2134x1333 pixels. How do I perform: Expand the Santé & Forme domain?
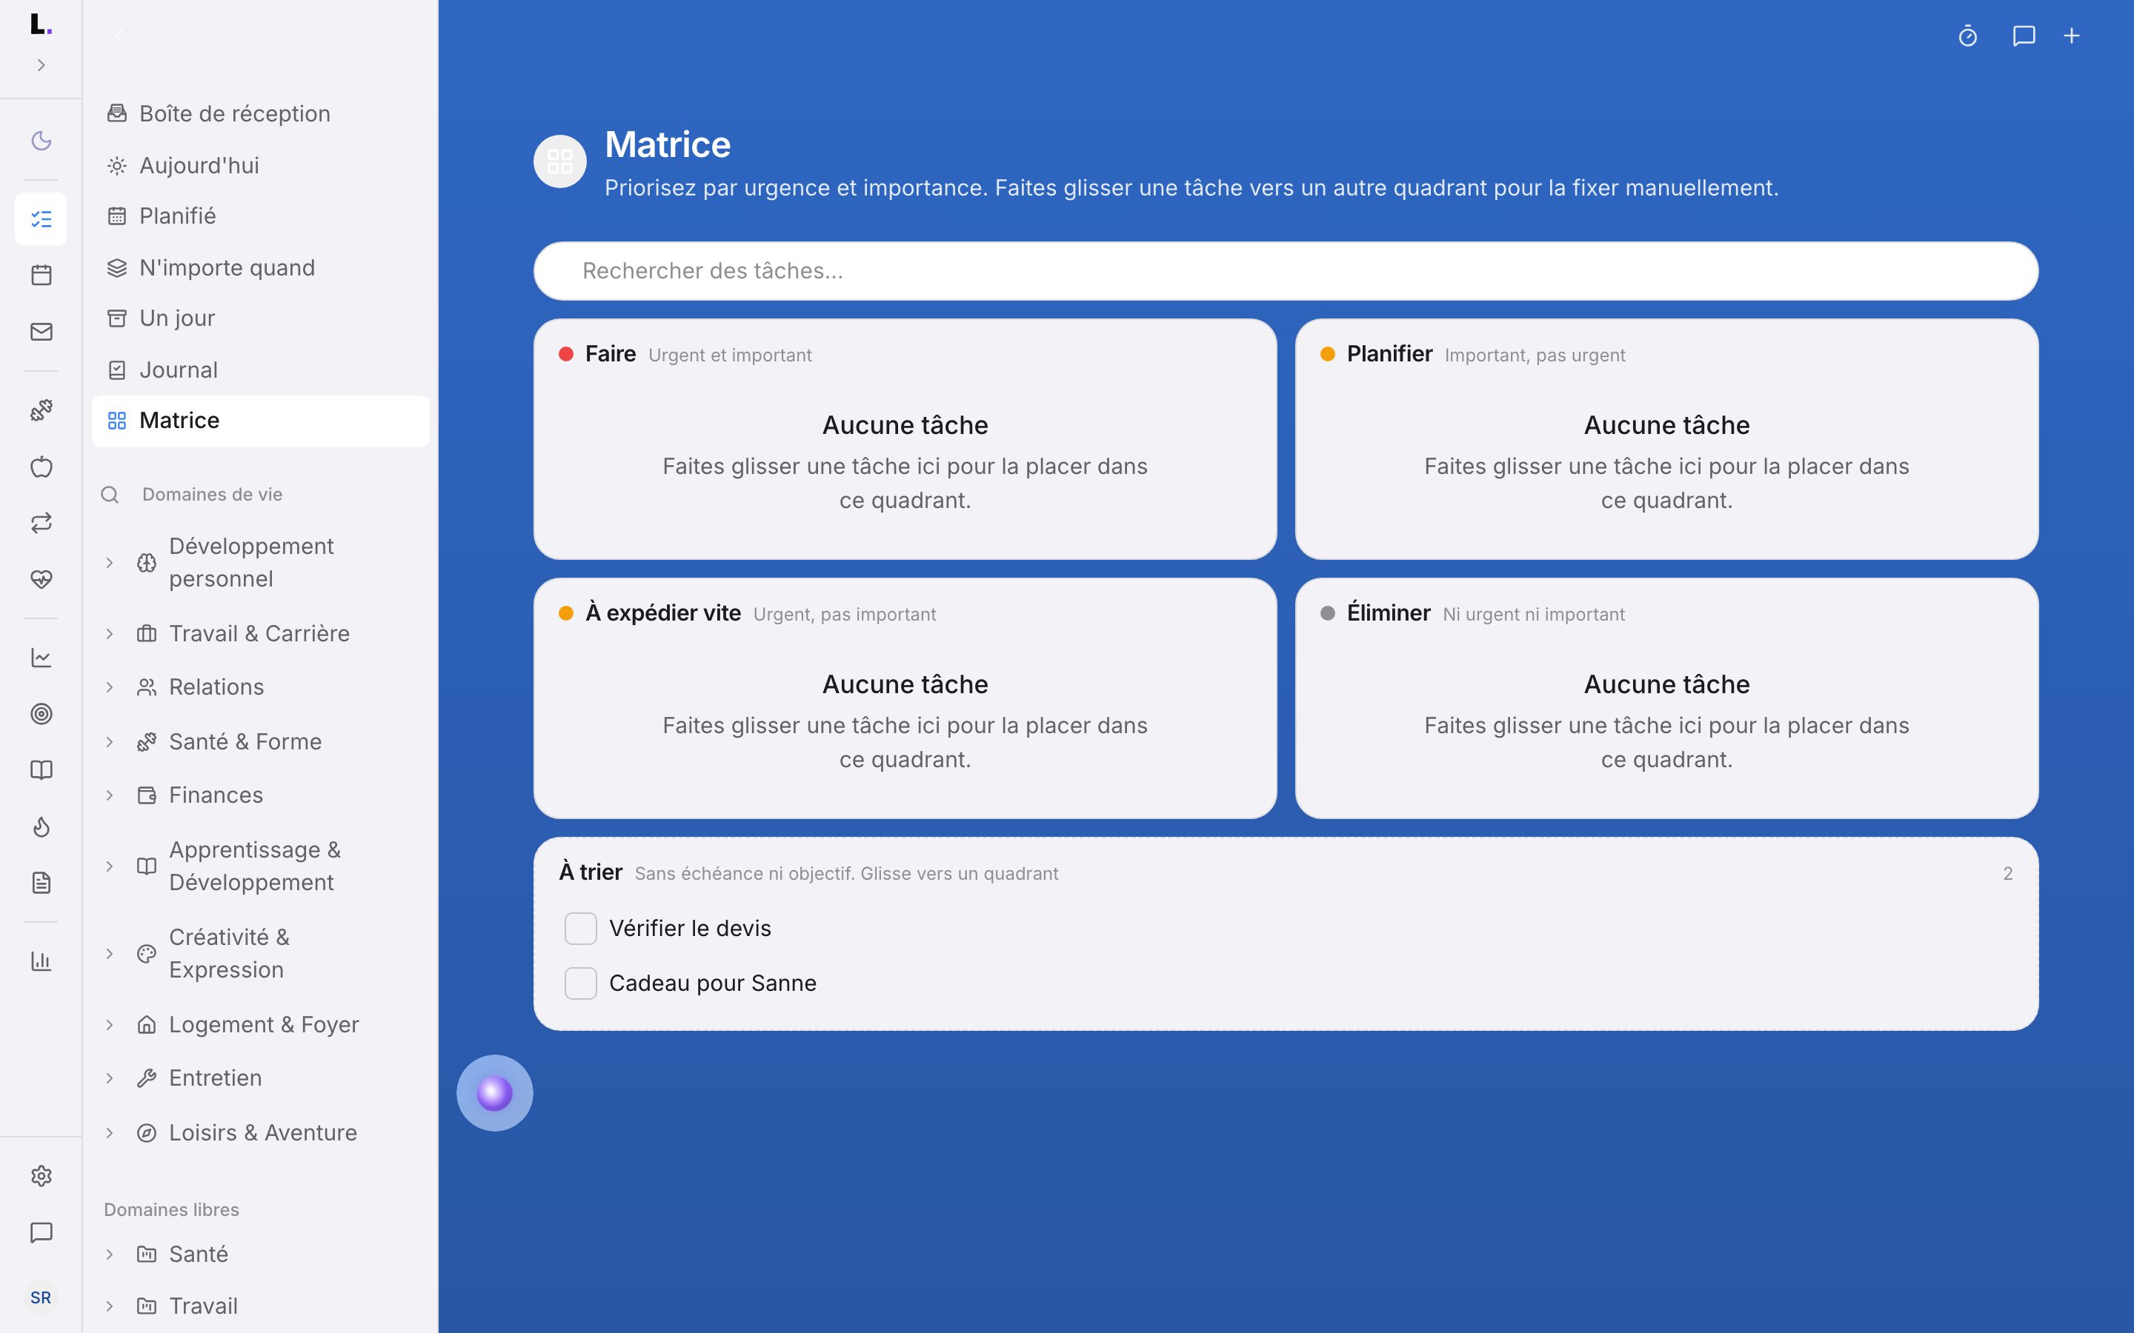(110, 741)
